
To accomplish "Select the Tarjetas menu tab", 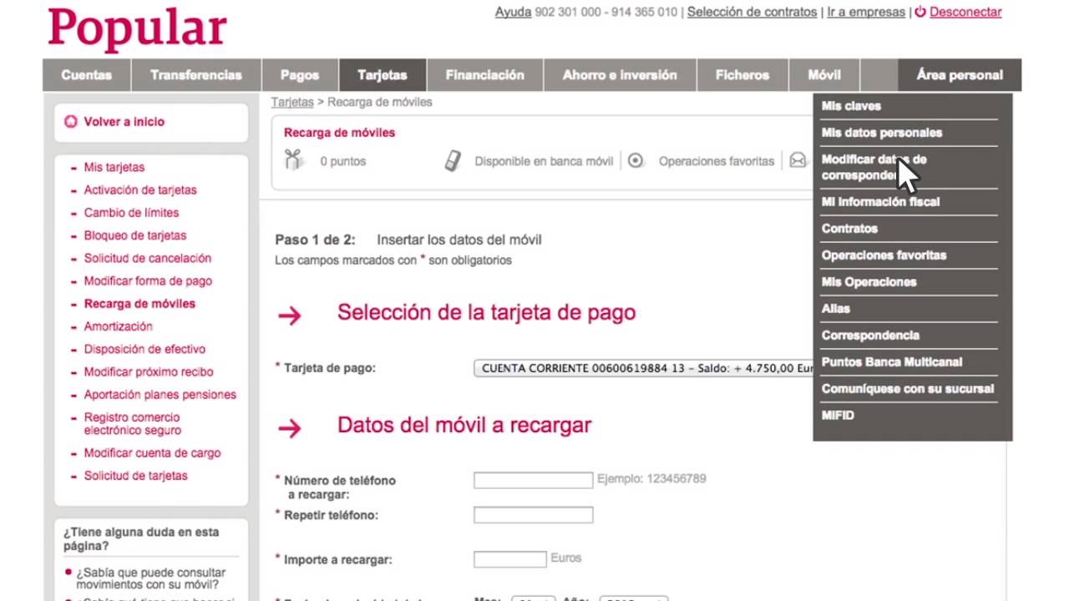I will 383,75.
